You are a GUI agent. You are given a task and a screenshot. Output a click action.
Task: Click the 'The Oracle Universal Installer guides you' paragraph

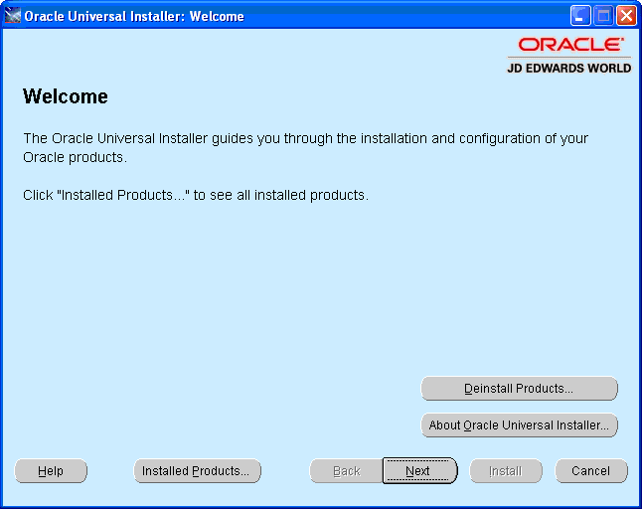(305, 148)
